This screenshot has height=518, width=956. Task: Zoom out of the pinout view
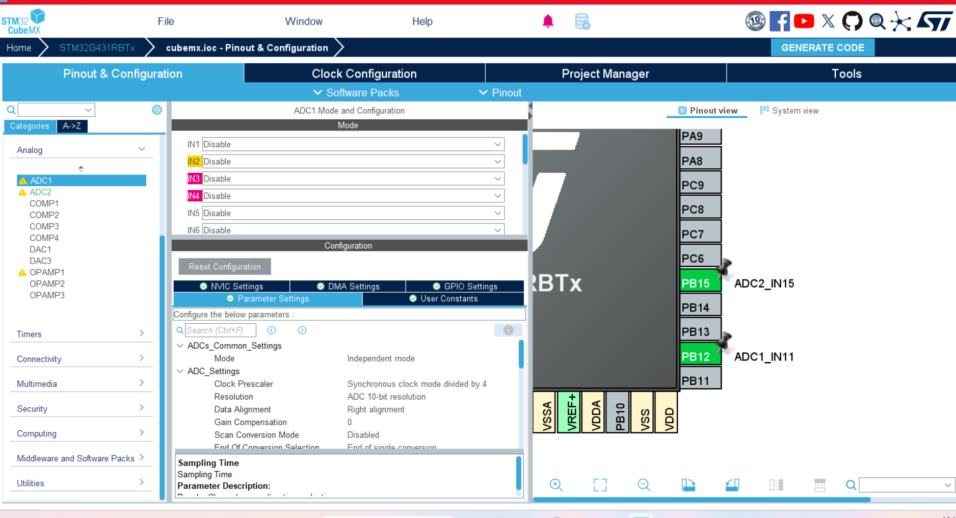click(644, 485)
